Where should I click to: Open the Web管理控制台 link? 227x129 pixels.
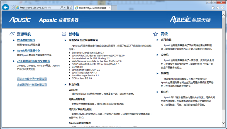(x=26, y=40)
